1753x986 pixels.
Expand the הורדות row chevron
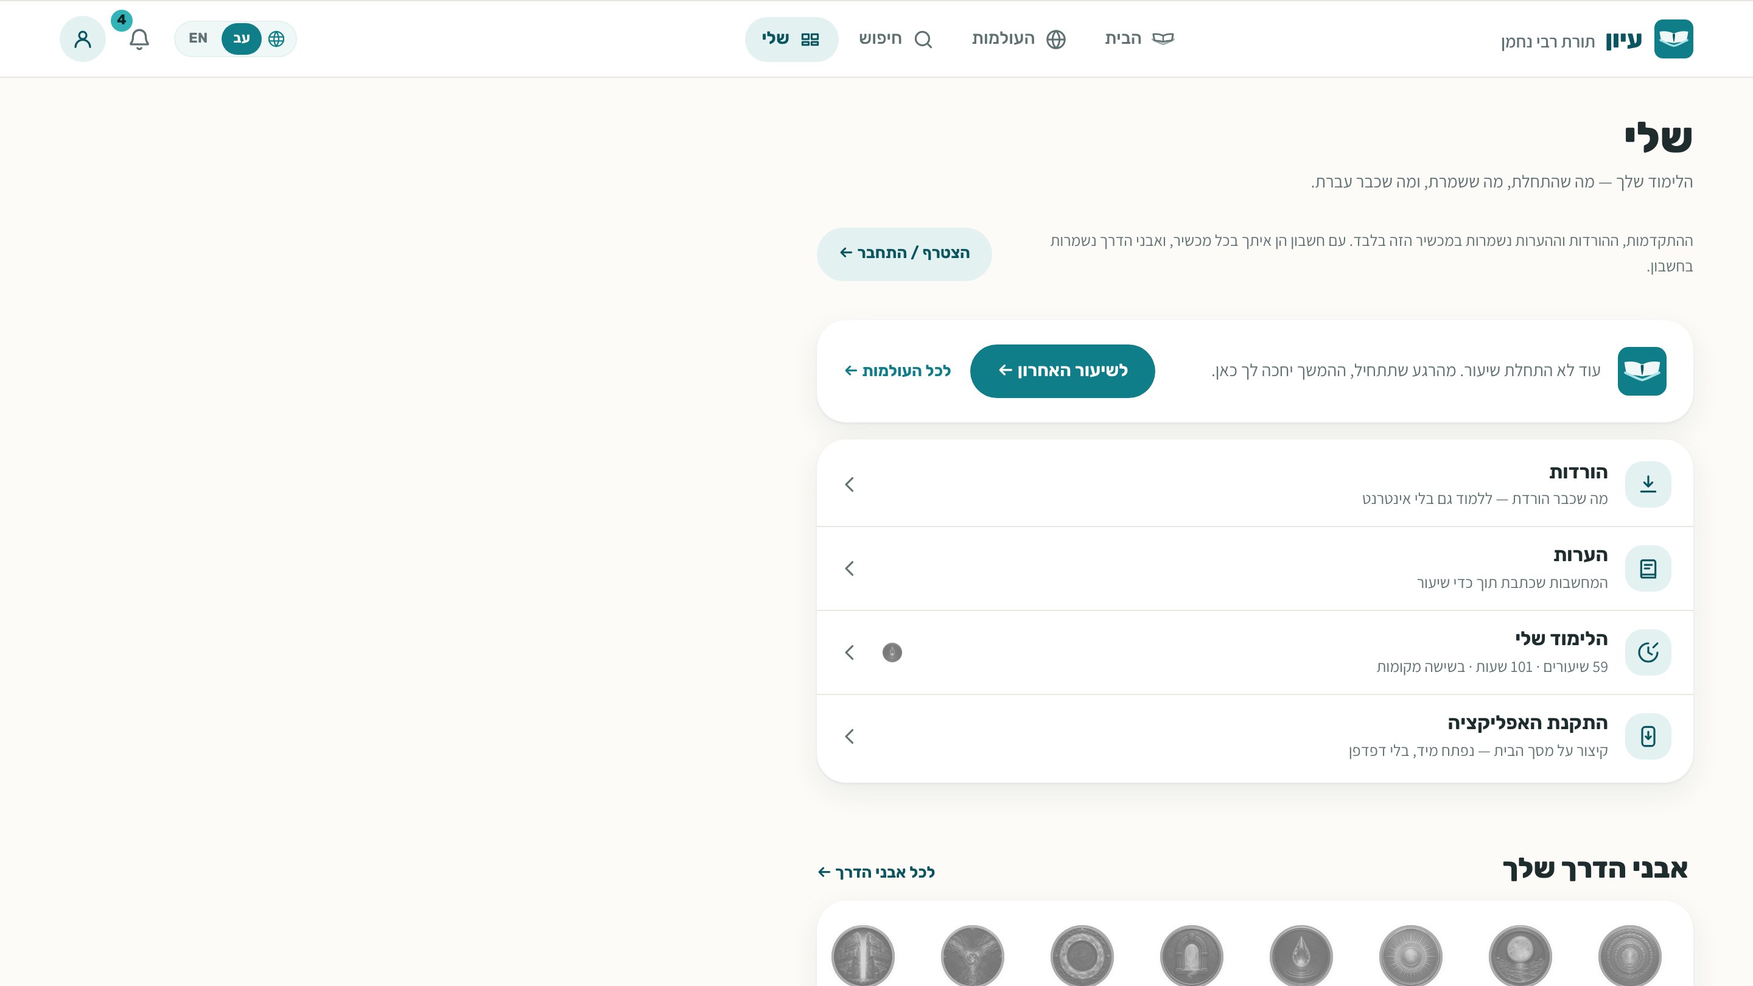click(x=849, y=484)
